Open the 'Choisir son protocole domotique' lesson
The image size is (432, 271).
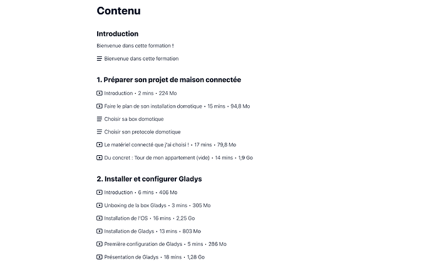click(142, 132)
